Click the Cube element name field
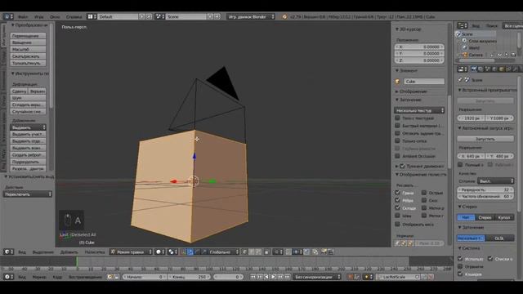 [x=424, y=82]
